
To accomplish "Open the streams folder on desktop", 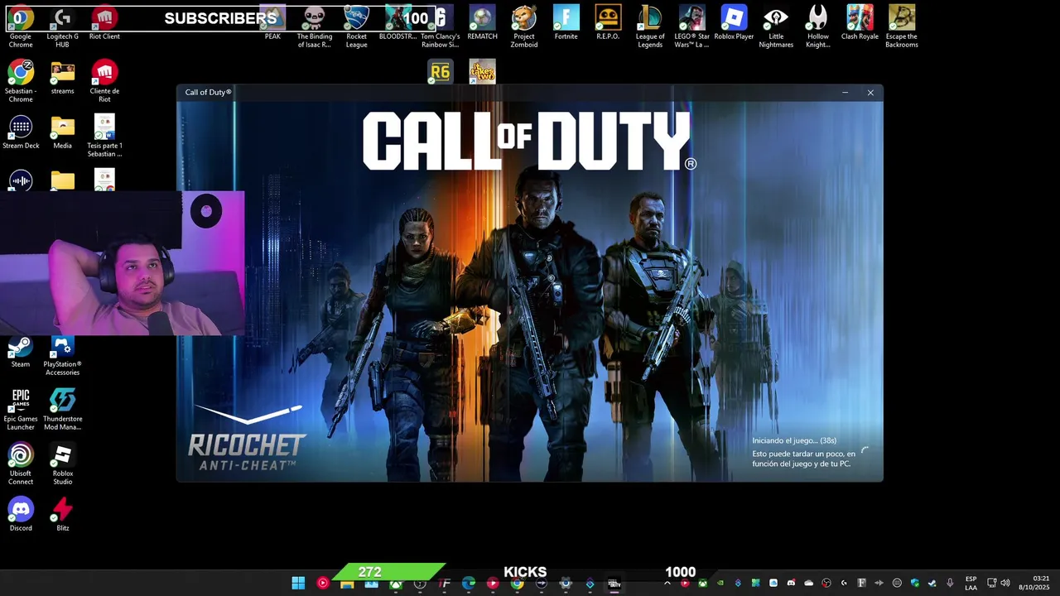I will (x=62, y=77).
